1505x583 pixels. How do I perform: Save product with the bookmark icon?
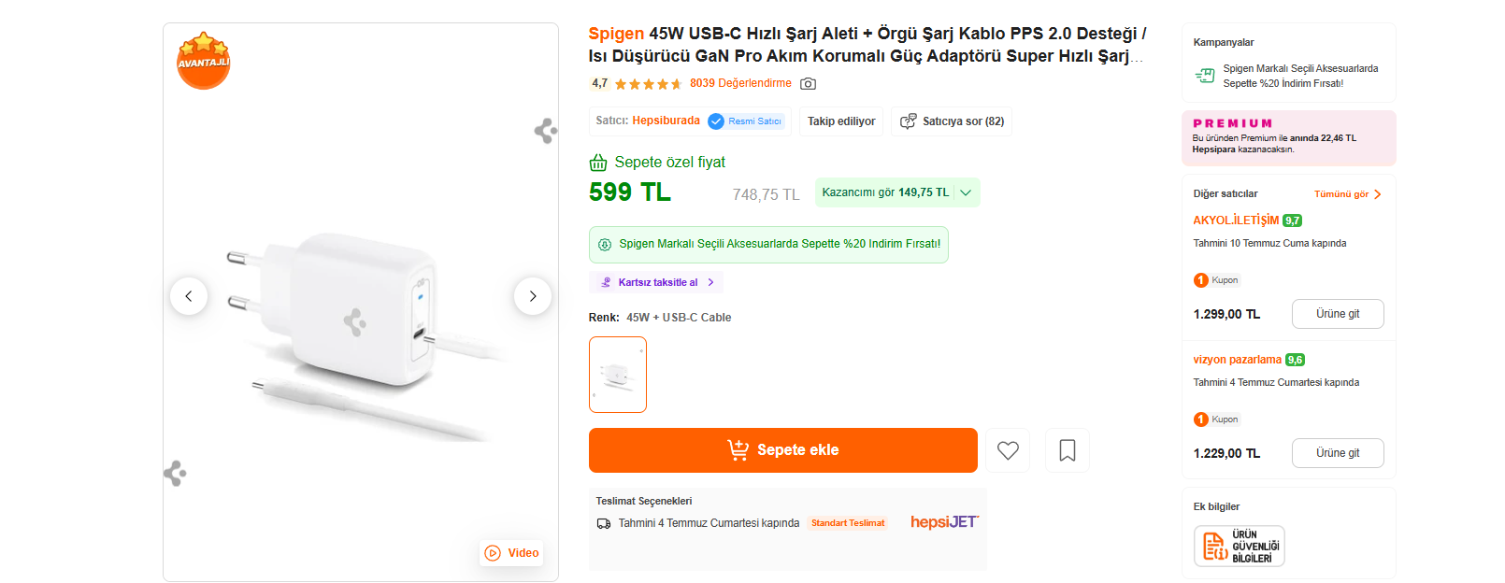(1068, 450)
